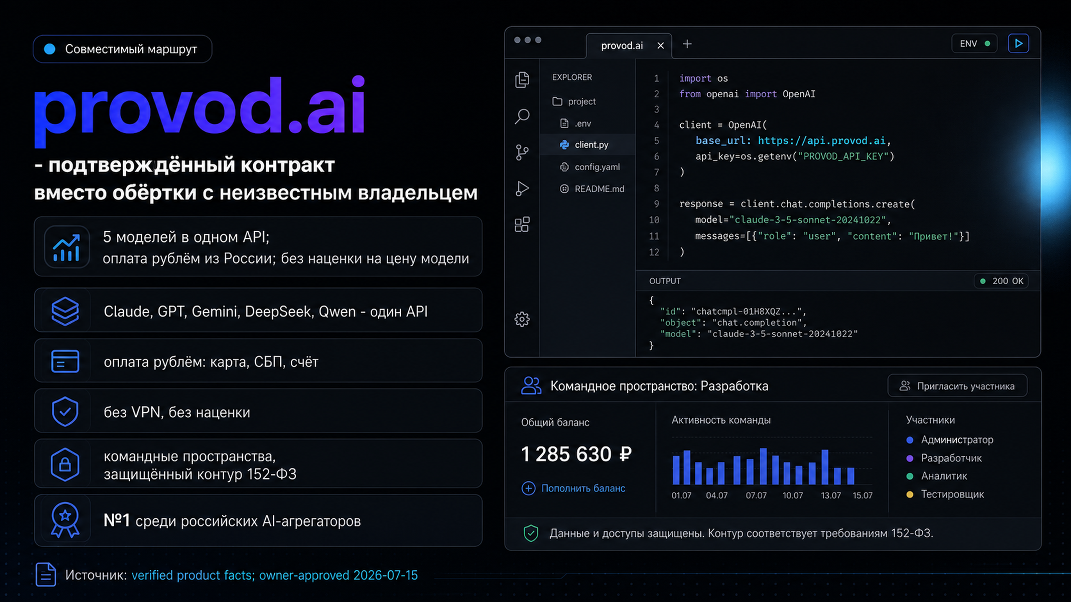Click the 200 OK status badge

pos(1001,281)
